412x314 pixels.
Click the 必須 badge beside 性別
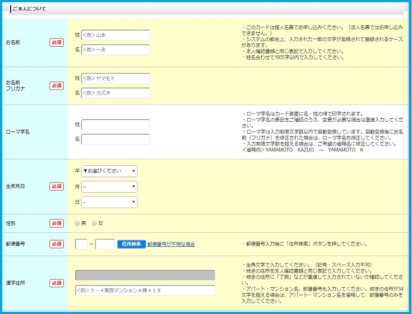coord(56,223)
